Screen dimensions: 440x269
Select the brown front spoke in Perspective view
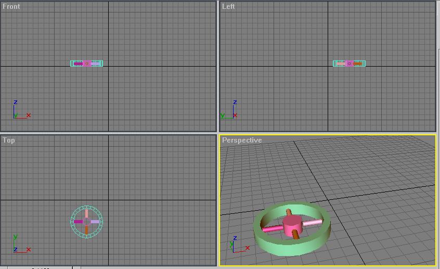[296, 235]
